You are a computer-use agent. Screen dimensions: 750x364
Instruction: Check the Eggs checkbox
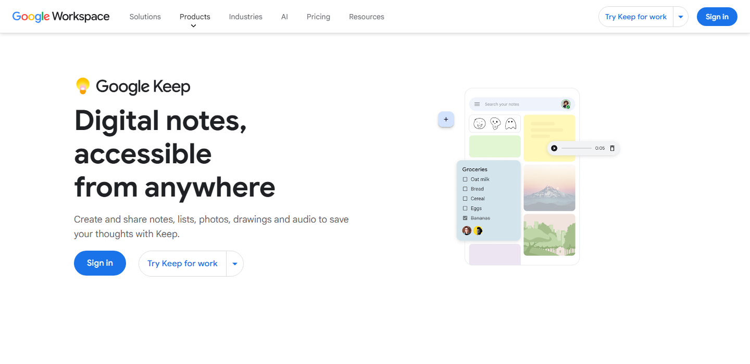[465, 209]
